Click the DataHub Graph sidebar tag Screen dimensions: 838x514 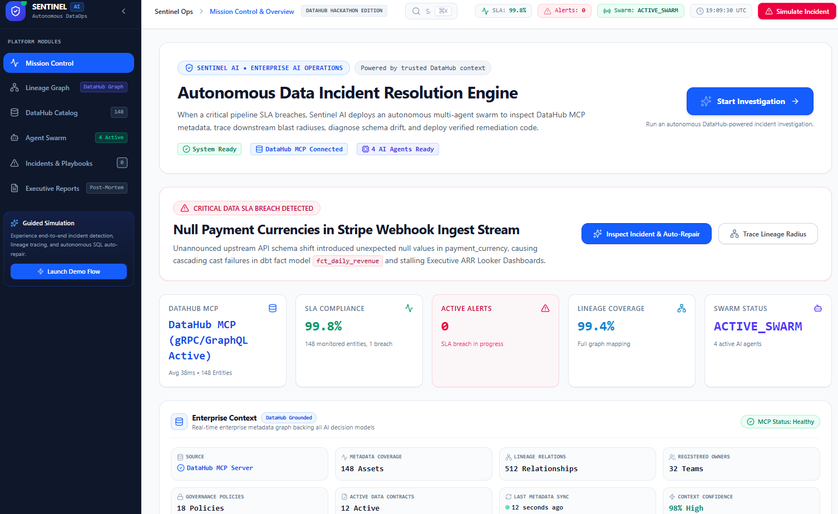(103, 87)
